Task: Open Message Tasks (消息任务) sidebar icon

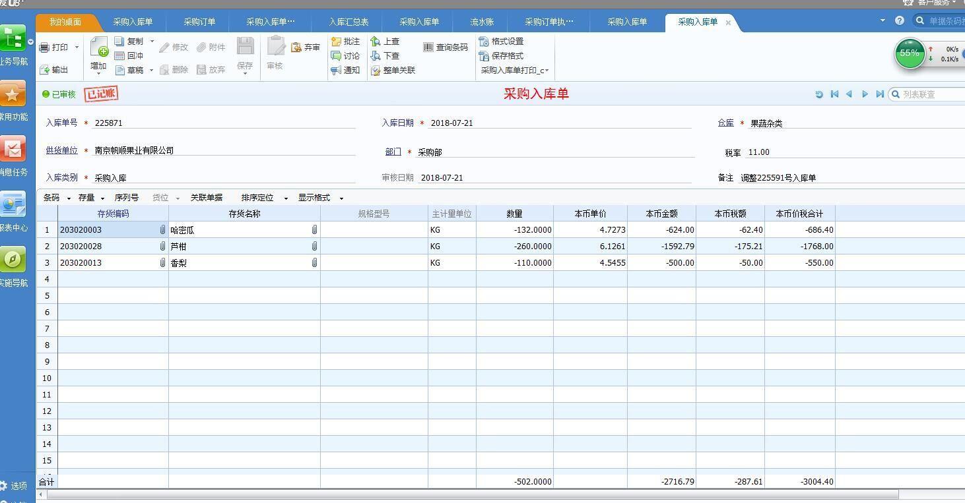Action: 13,150
